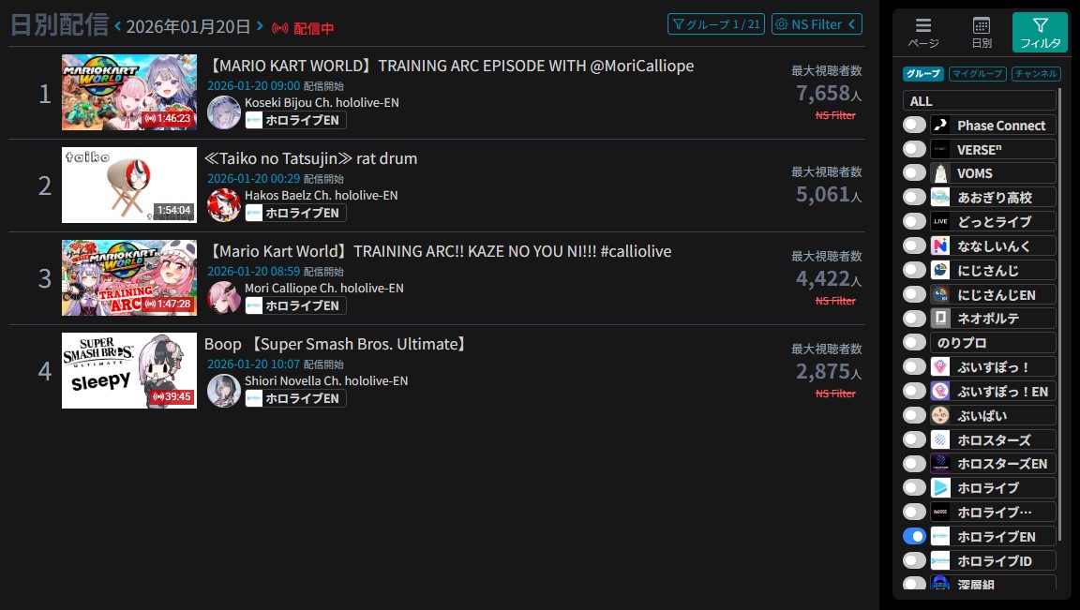Open Shiori Novella Ch. channel link
The width and height of the screenshot is (1080, 610).
pyautogui.click(x=326, y=380)
